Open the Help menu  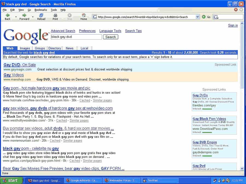[x=63, y=10]
